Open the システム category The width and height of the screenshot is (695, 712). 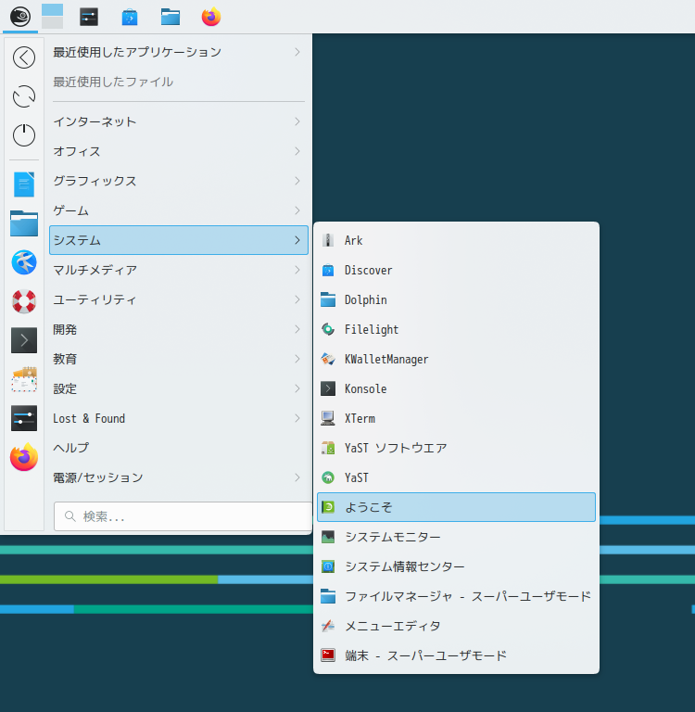179,240
